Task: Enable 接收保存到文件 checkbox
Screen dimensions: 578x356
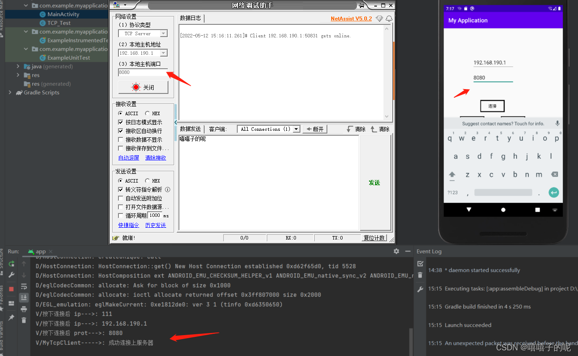Action: (x=121, y=148)
